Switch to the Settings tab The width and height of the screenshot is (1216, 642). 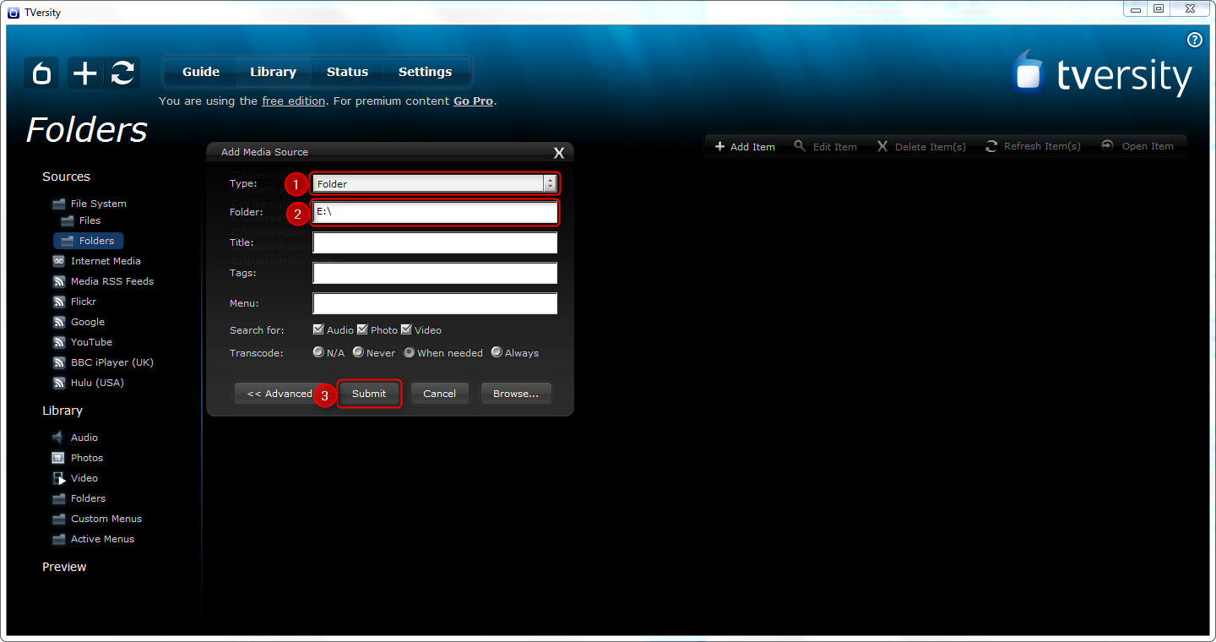(x=425, y=72)
